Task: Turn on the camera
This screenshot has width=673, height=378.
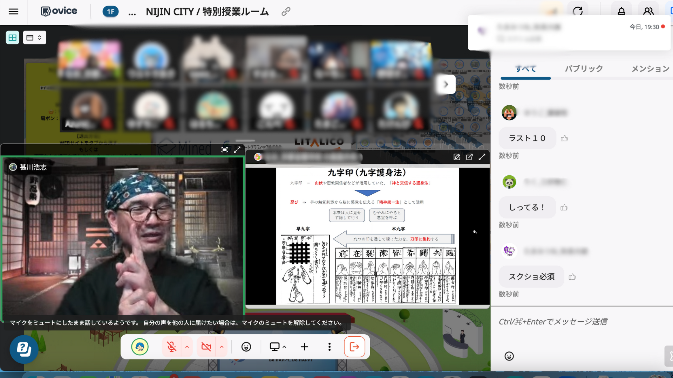Action: [x=206, y=347]
